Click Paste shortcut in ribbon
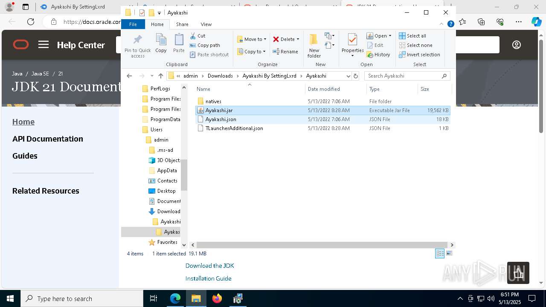546x307 pixels. [x=209, y=55]
